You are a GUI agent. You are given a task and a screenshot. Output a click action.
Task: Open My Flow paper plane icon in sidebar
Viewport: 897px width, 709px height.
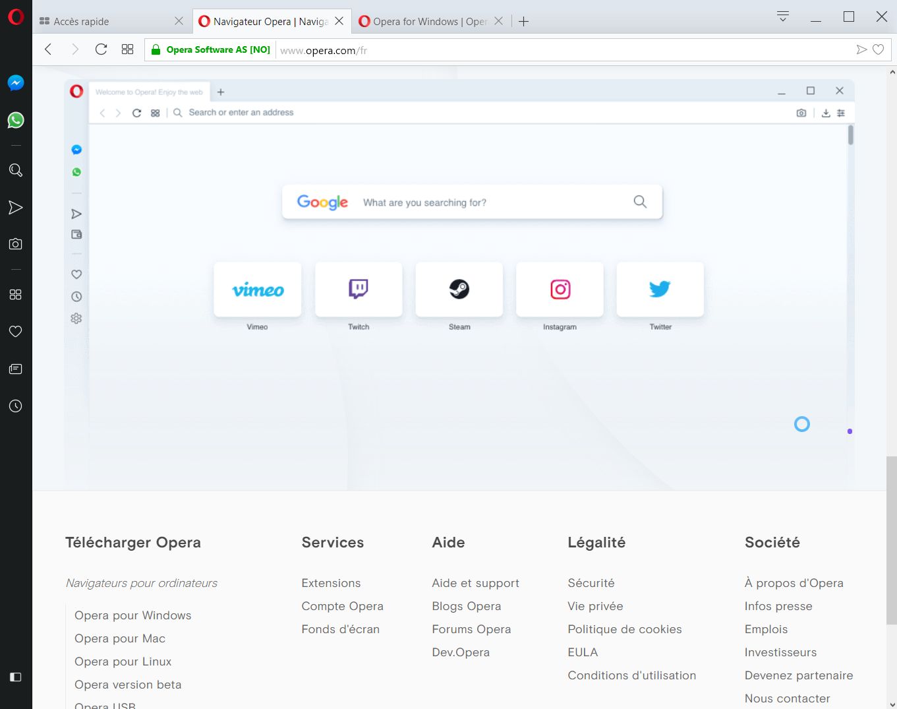click(15, 207)
